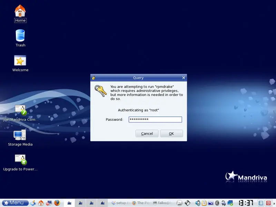Click Cancel in the Query dialog

(x=147, y=134)
